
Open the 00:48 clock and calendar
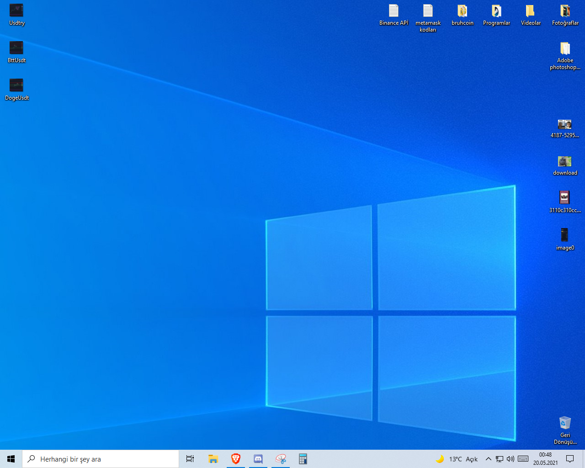[x=545, y=459]
